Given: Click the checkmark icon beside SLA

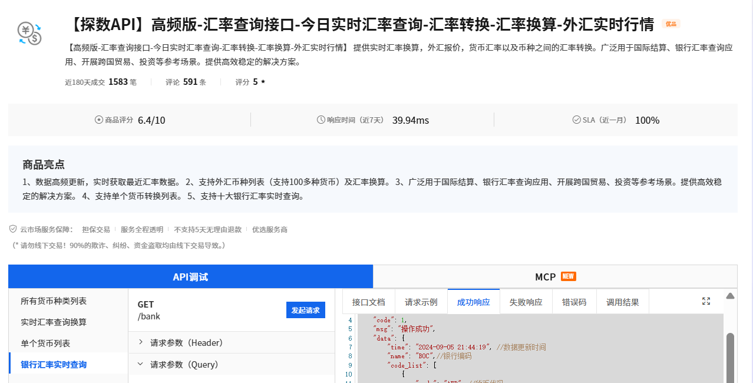Looking at the screenshot, I should [x=577, y=120].
